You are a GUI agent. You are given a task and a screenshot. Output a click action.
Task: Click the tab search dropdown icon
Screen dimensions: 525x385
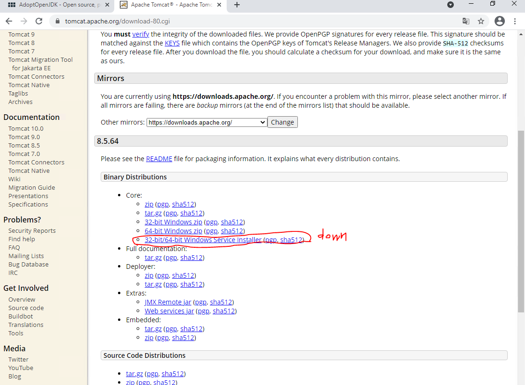click(451, 5)
